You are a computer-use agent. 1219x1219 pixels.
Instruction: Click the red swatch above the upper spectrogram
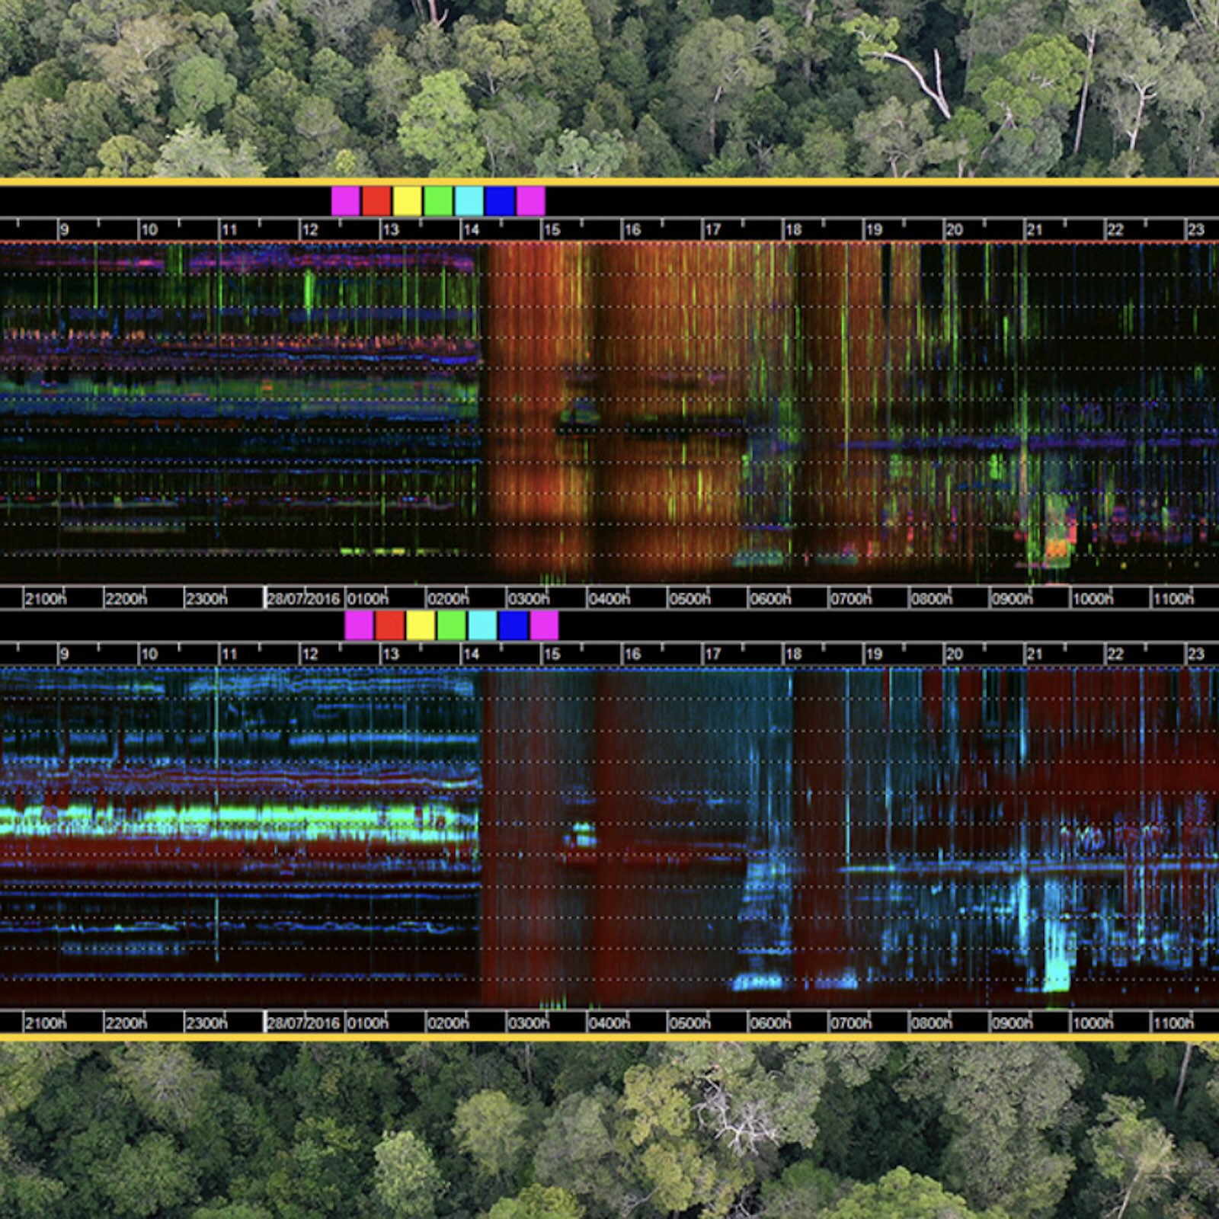[x=376, y=201]
